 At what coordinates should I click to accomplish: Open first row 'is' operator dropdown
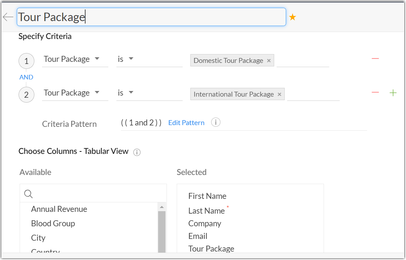tap(131, 59)
